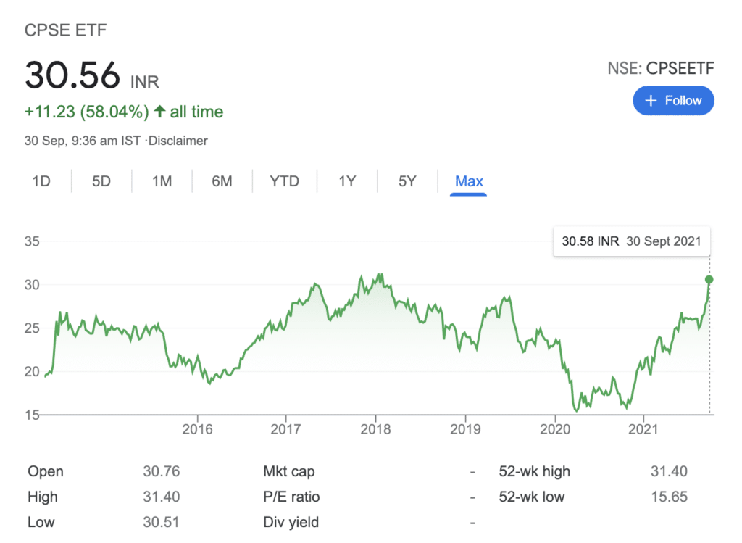The image size is (742, 543).
Task: Click the 52-wk low value 15.65
Action: coord(669,497)
